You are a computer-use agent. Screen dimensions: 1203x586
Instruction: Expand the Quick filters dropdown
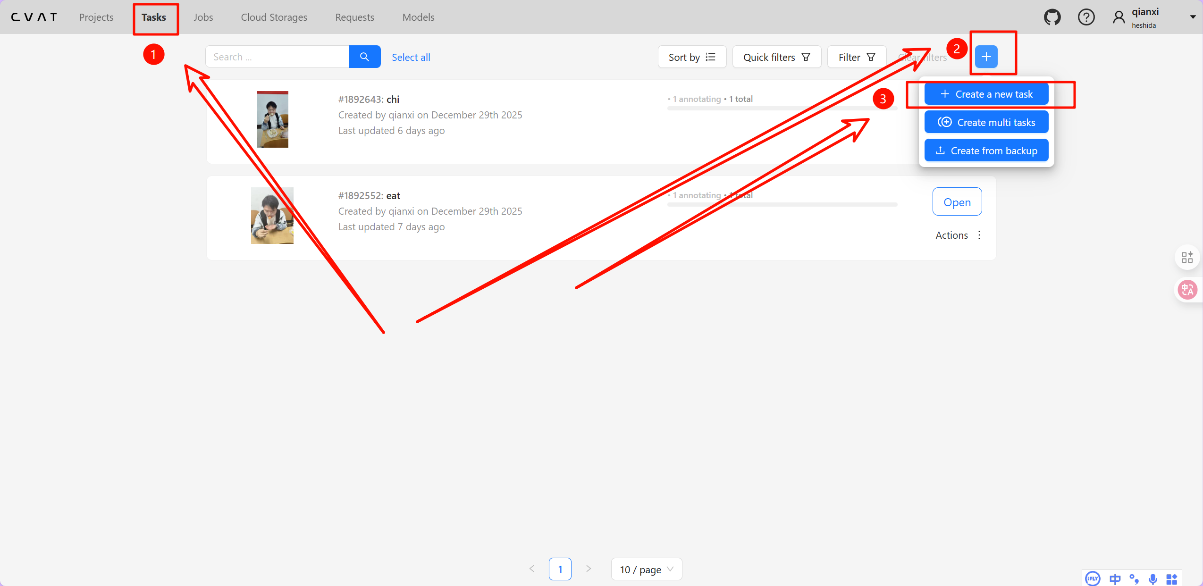click(776, 57)
